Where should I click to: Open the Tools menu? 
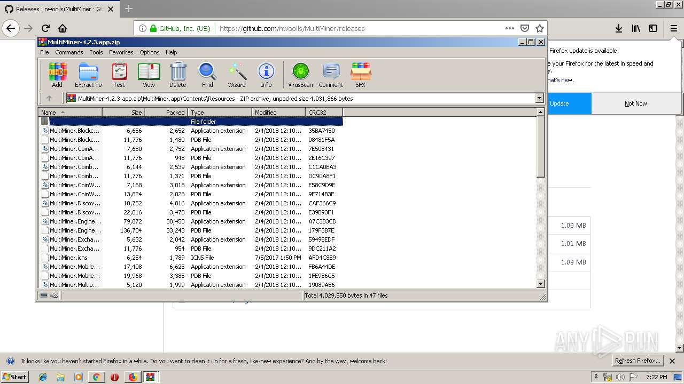[96, 52]
